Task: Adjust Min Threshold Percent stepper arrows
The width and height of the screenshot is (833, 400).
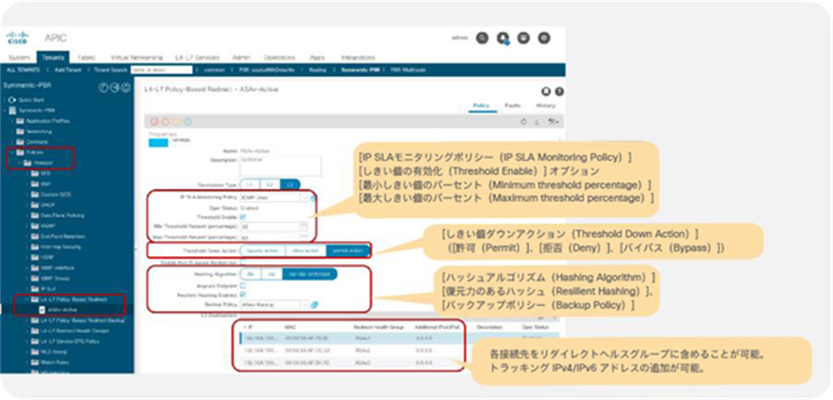Action: tap(303, 226)
